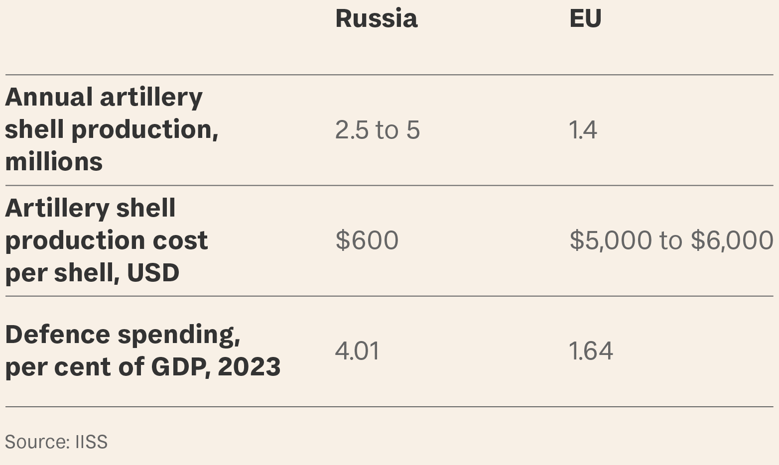Click the EU 1.64 defence spending value
Screen dimensions: 779x465
tap(591, 351)
